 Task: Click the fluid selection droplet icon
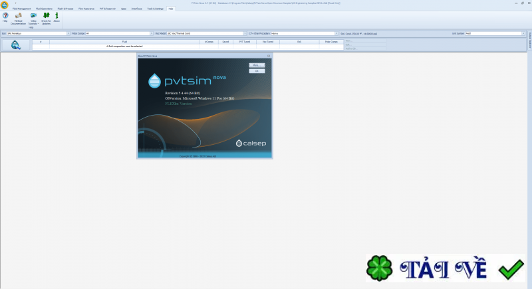(x=15, y=45)
